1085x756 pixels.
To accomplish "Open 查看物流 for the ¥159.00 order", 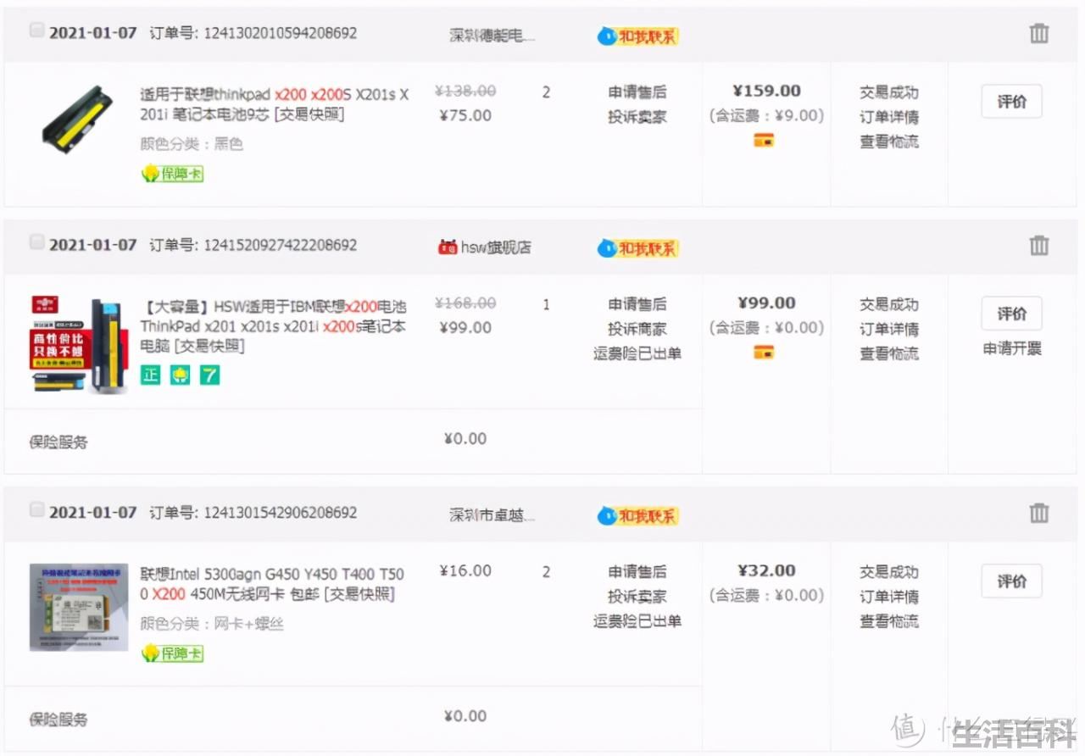I will (888, 142).
